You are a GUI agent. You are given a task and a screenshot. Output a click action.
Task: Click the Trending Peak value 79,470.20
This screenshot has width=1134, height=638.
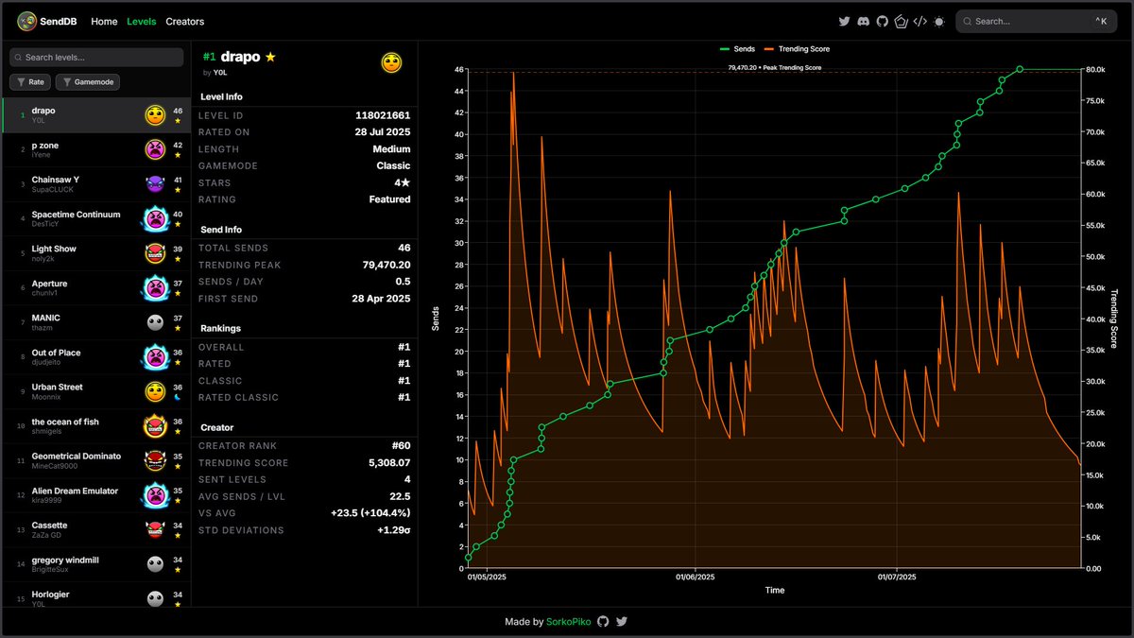point(386,265)
